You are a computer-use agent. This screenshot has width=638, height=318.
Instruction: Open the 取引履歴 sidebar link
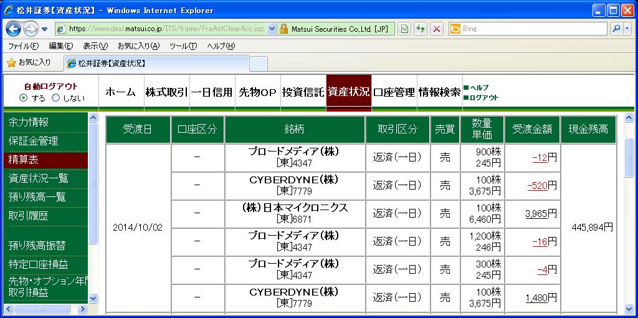28,215
